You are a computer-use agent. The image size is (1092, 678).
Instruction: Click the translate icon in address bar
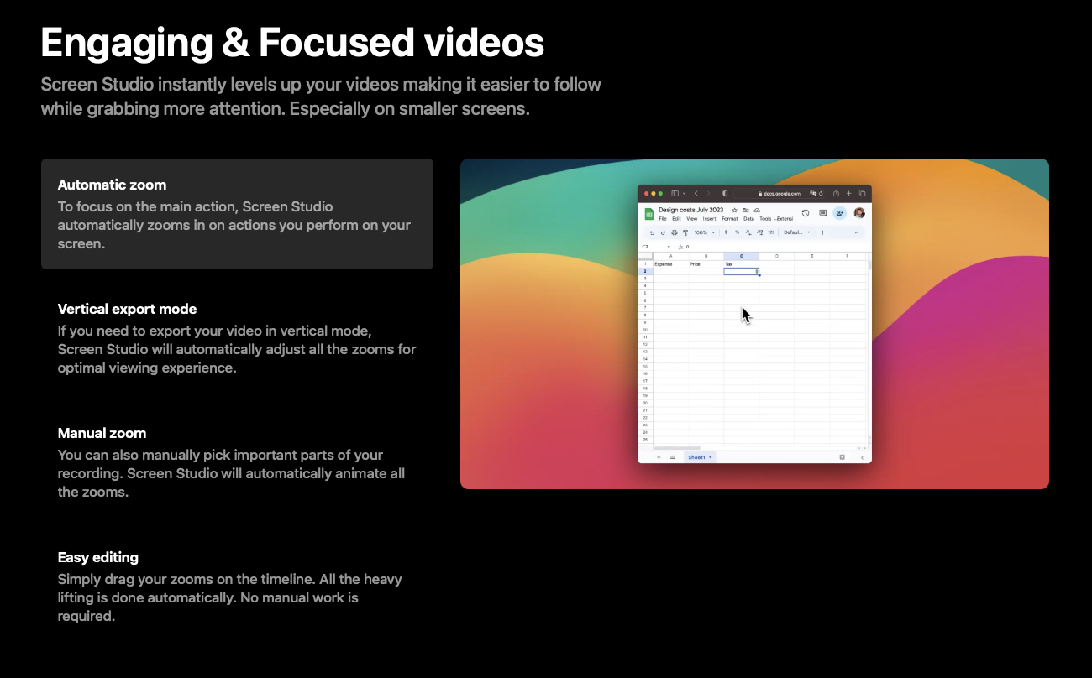click(x=813, y=193)
